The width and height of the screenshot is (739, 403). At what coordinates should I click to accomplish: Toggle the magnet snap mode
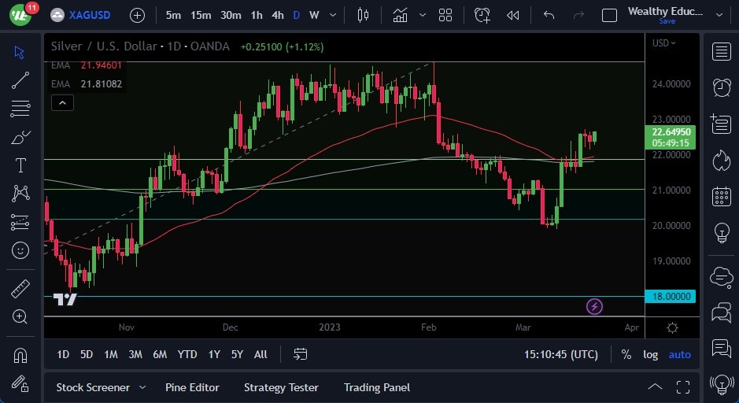point(20,356)
